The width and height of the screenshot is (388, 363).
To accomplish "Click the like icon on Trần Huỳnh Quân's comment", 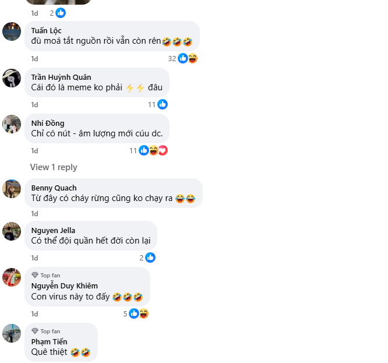I will (x=163, y=104).
